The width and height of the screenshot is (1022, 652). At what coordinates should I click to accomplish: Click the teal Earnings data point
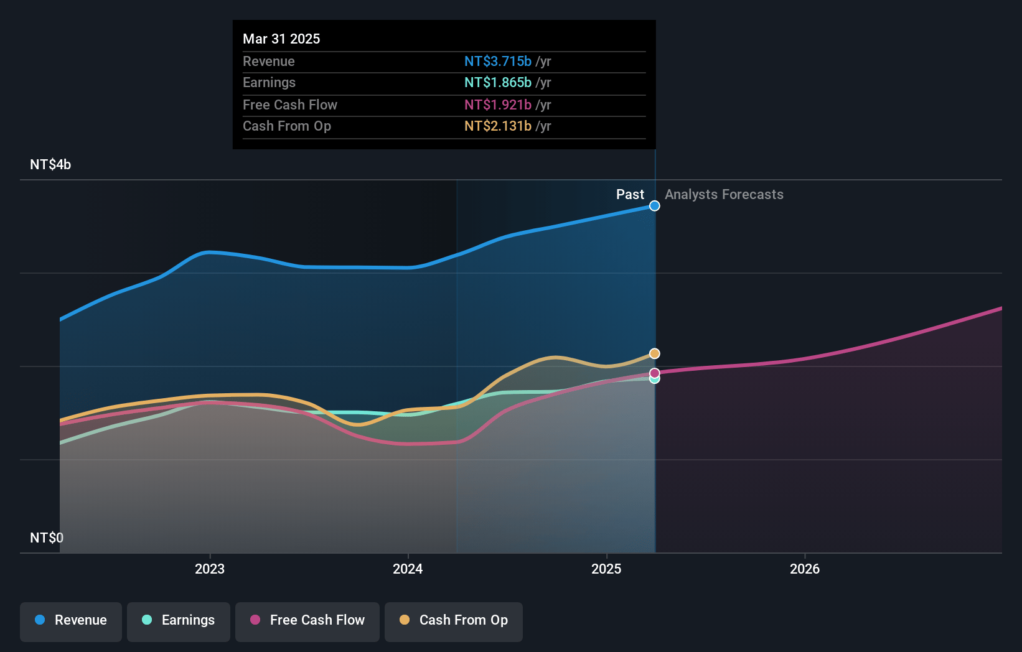coord(655,380)
